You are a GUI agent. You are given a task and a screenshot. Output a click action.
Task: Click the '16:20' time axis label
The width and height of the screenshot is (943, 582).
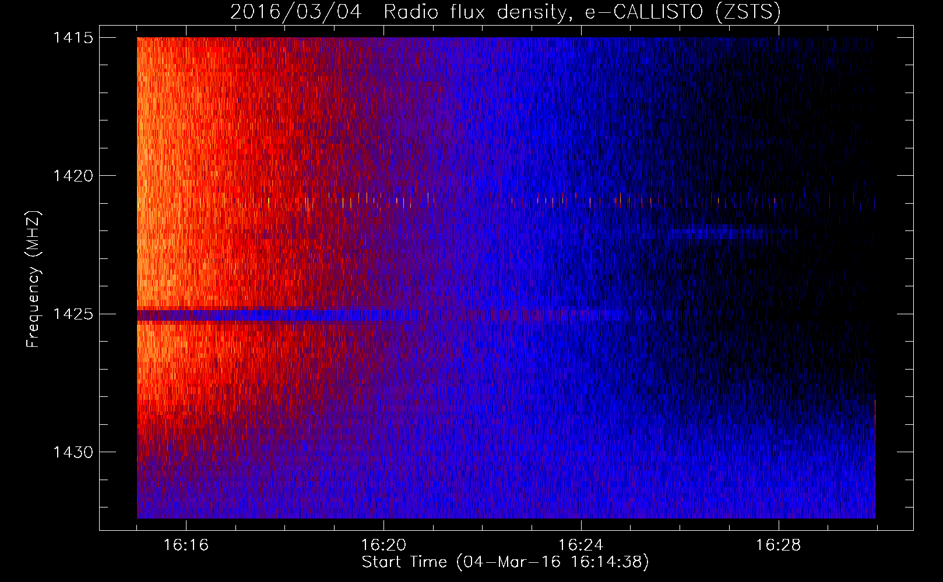(x=383, y=545)
